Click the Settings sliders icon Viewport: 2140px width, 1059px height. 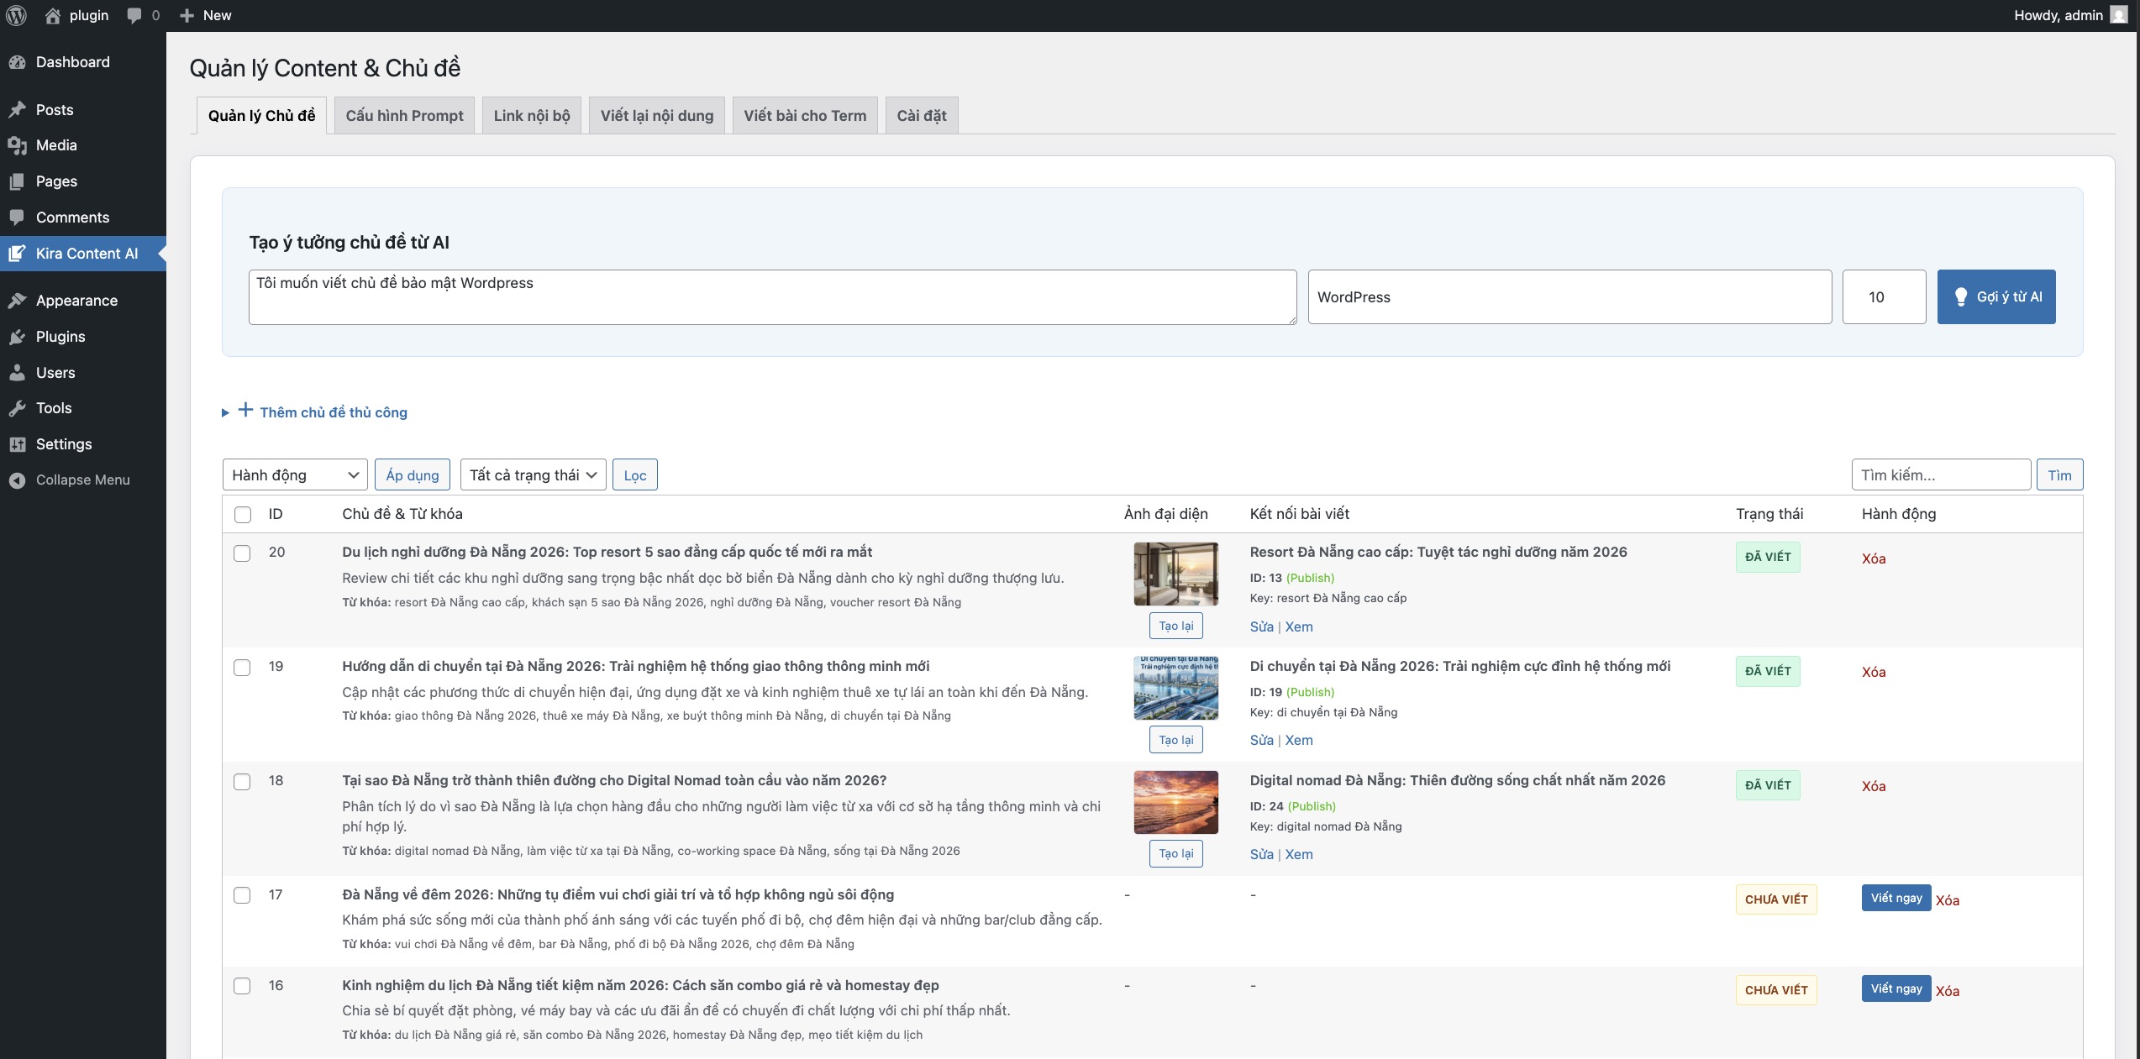click(17, 444)
